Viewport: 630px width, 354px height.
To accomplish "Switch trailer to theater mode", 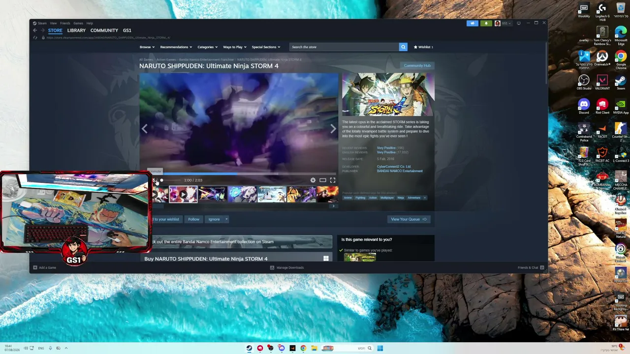I will point(323,180).
